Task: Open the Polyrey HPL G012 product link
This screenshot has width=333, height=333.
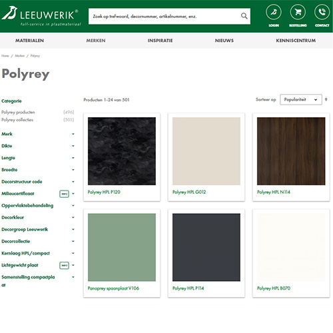Action: [189, 192]
